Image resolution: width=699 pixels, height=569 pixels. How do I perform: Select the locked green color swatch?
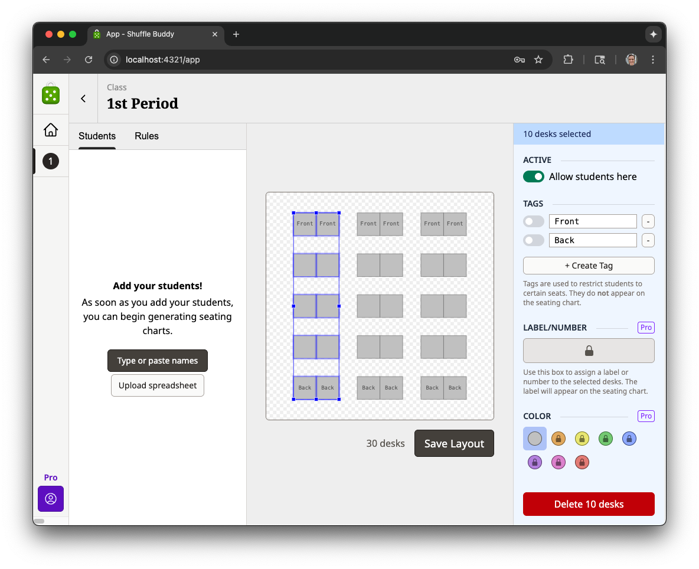point(606,439)
